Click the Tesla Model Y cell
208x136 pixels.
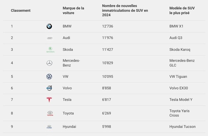[x=180, y=100]
